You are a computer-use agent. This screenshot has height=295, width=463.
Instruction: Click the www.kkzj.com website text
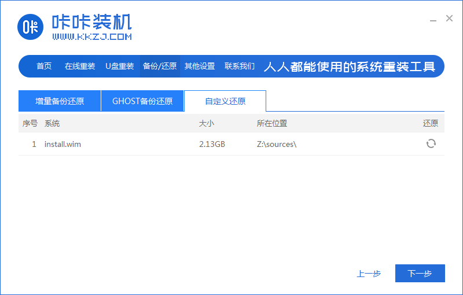(92, 36)
